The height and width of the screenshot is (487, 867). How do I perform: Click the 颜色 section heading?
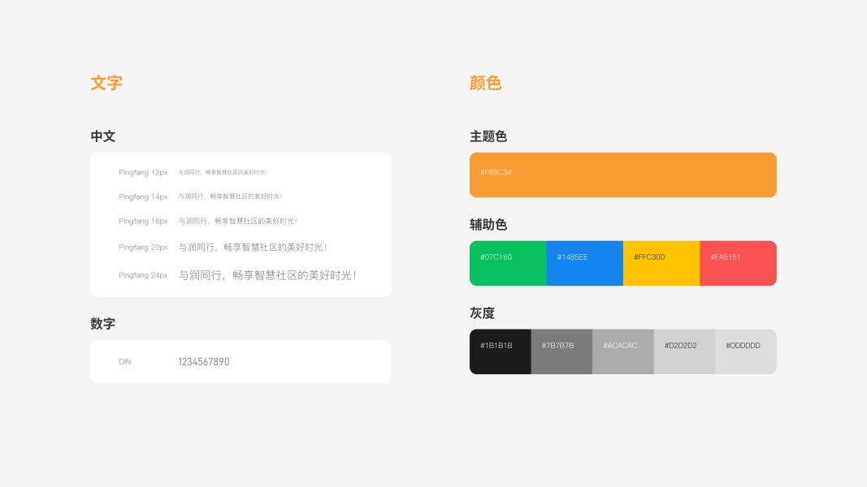(485, 83)
